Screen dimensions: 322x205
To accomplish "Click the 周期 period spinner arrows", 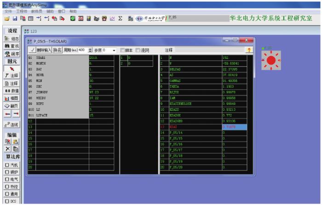I will coord(90,50).
